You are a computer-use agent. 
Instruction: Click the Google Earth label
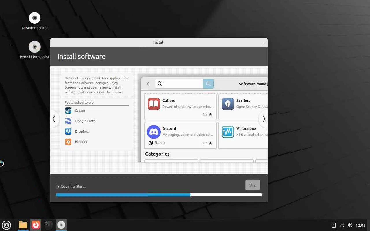[x=85, y=121]
